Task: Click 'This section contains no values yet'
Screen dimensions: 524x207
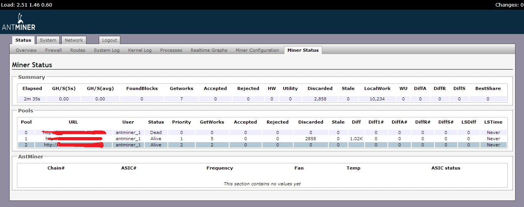Action: 262,184
